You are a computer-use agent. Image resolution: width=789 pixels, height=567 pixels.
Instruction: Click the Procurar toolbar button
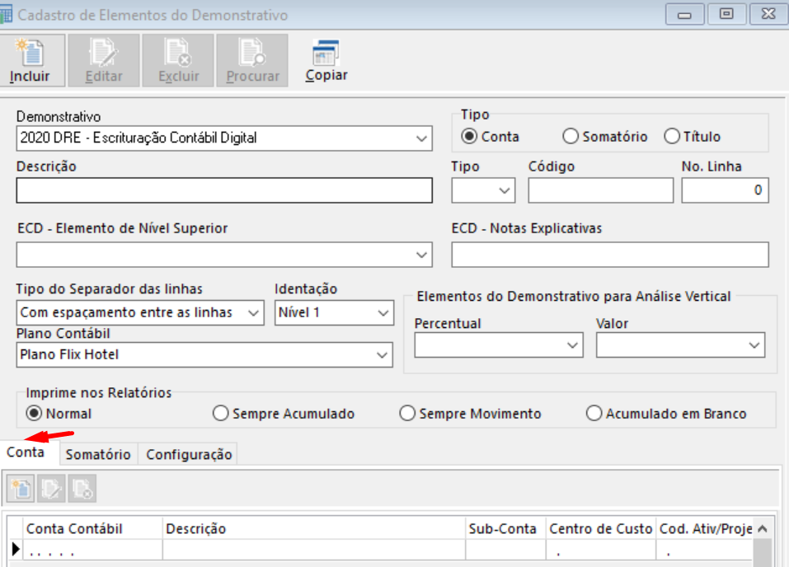tap(252, 60)
